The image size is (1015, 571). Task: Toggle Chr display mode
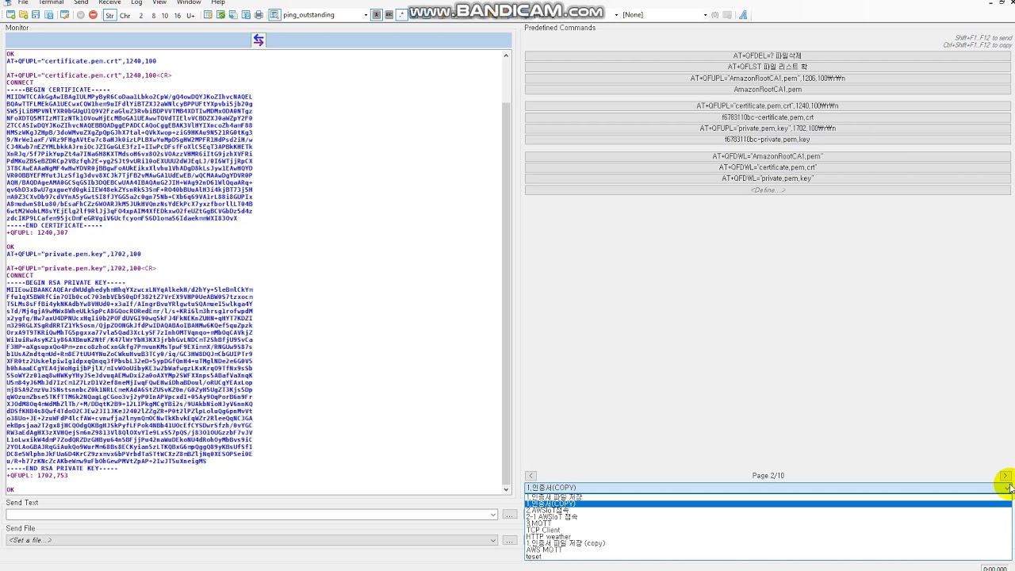(x=125, y=15)
